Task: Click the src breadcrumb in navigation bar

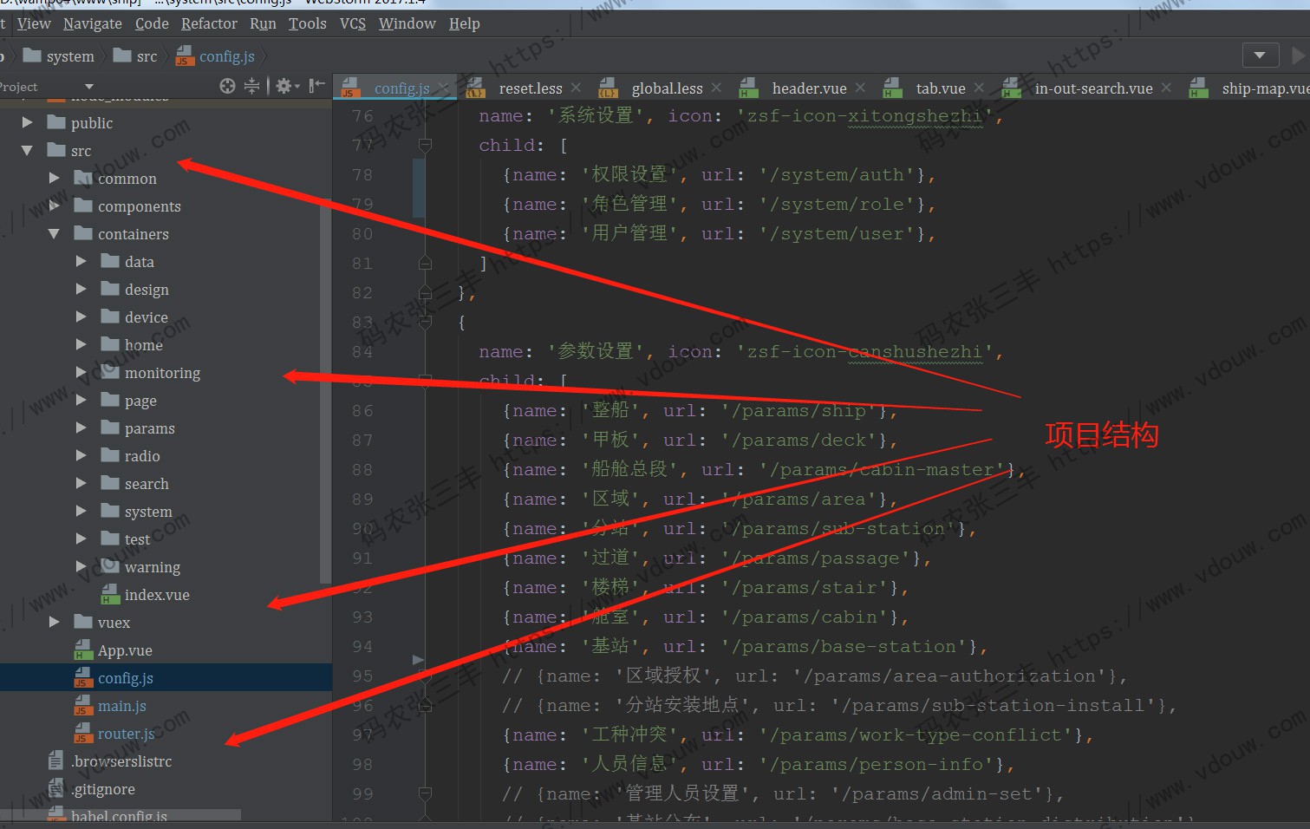Action: coord(147,56)
